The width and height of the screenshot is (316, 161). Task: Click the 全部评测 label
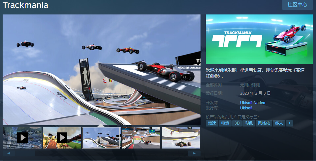(x=214, y=85)
